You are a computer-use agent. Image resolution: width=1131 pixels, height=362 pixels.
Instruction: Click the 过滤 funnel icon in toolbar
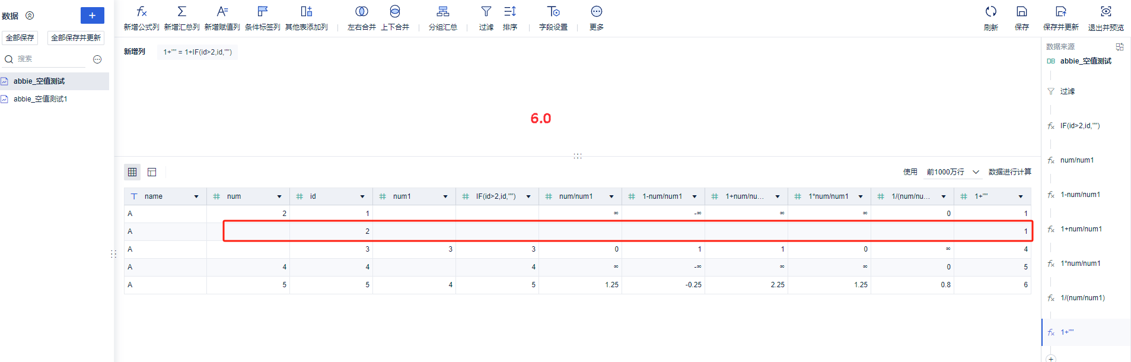tap(486, 11)
